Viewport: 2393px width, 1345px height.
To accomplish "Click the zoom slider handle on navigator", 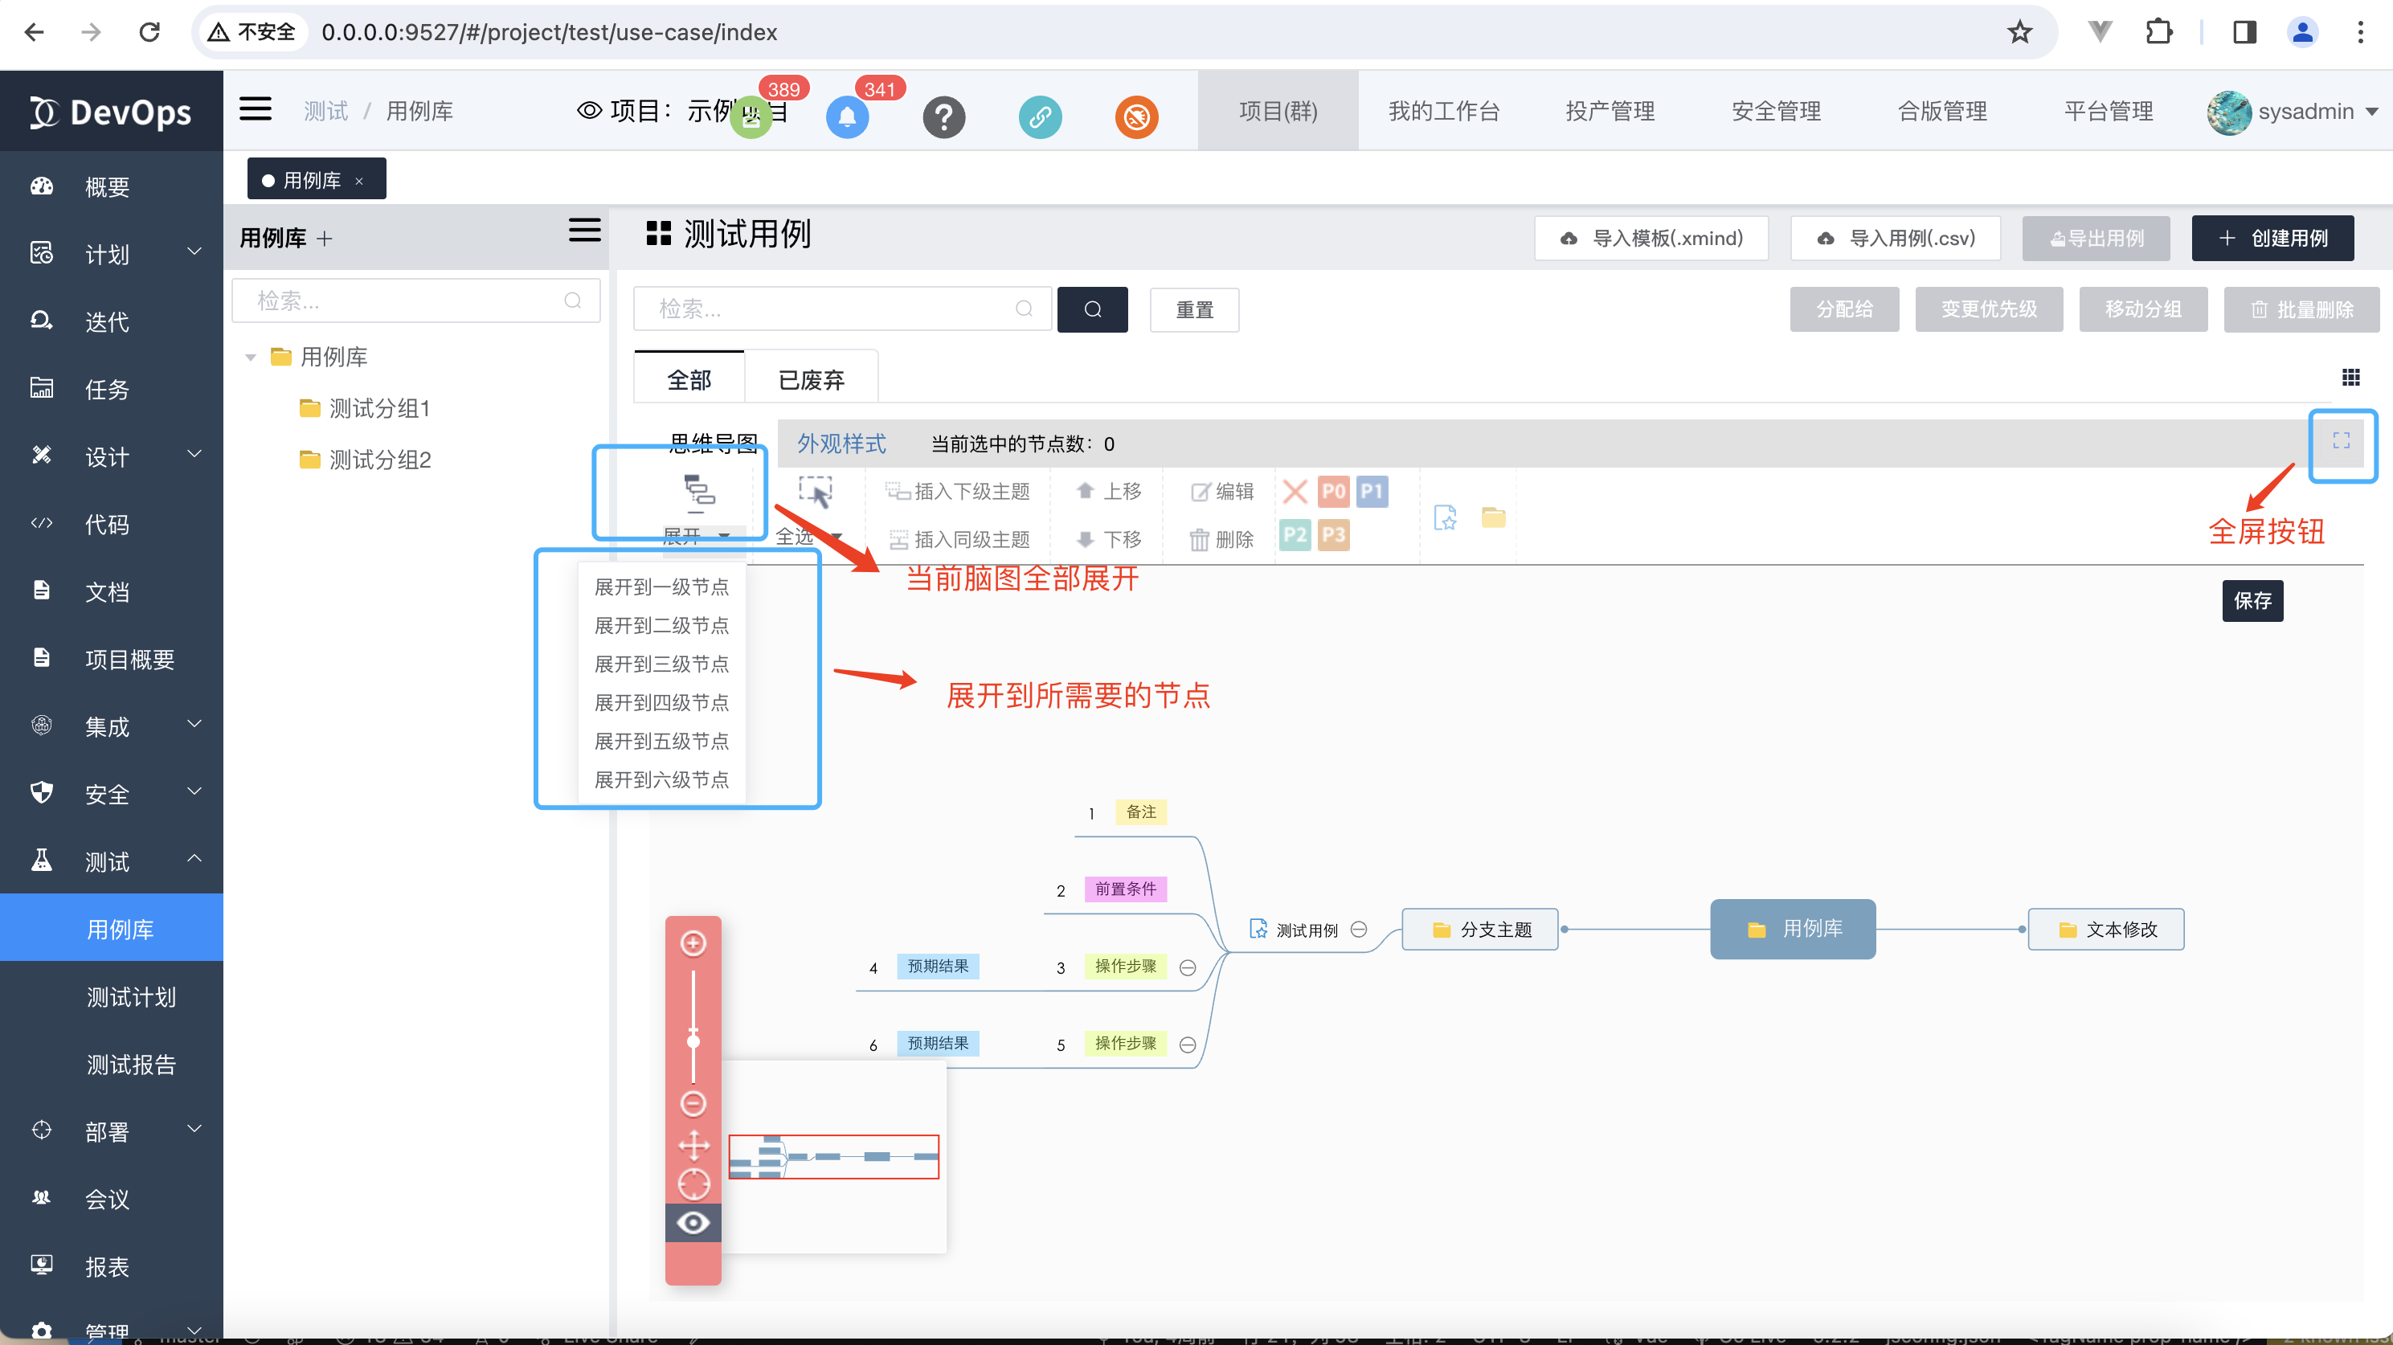I will (693, 1040).
